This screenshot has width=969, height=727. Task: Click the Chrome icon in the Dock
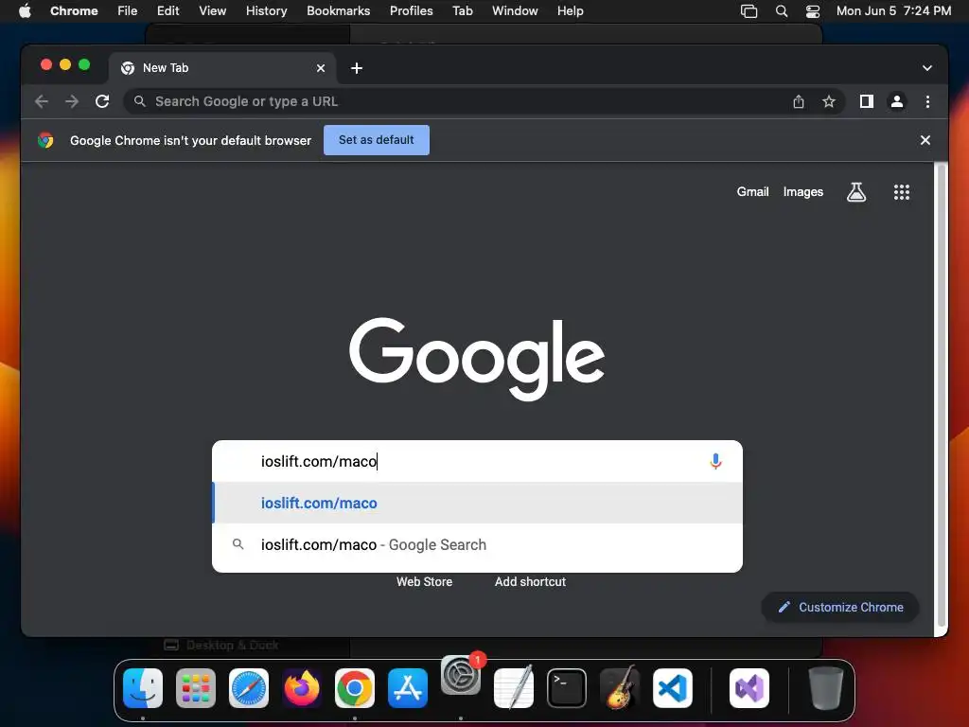point(355,688)
